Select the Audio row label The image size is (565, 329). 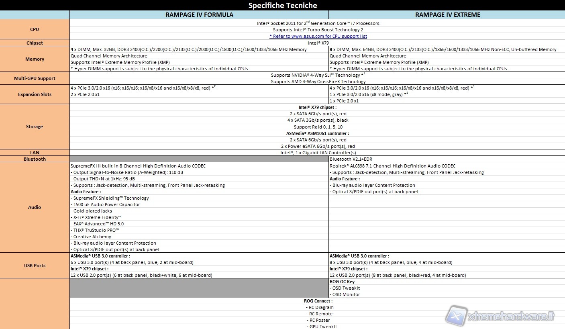pyautogui.click(x=35, y=207)
